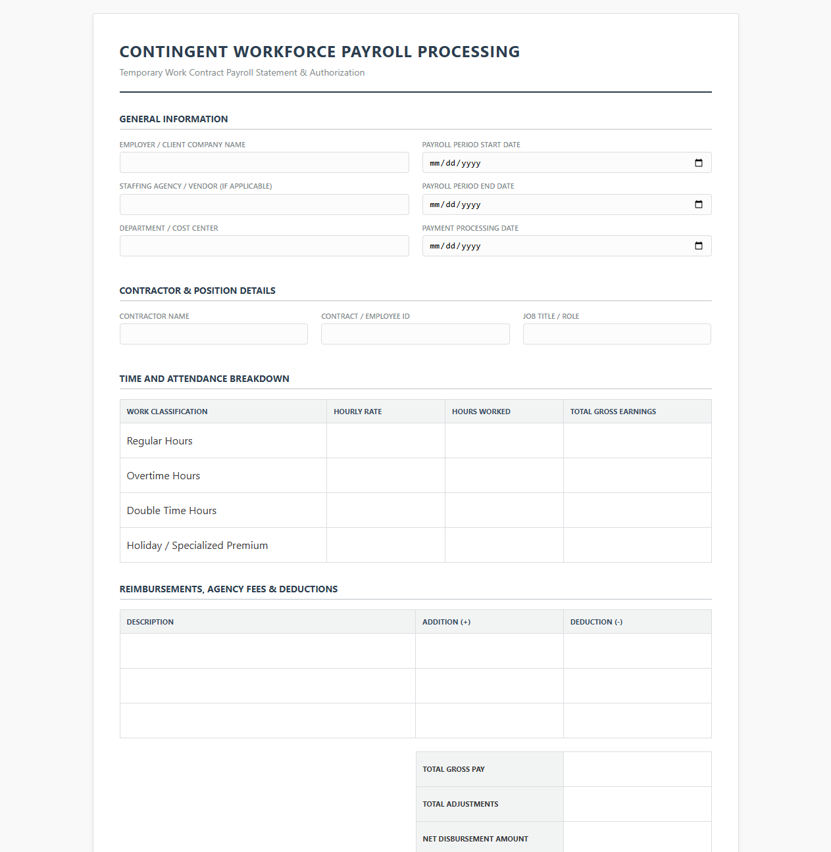Click Total Gross Earnings cell for Overtime Hours
The image size is (831, 852).
(x=638, y=475)
